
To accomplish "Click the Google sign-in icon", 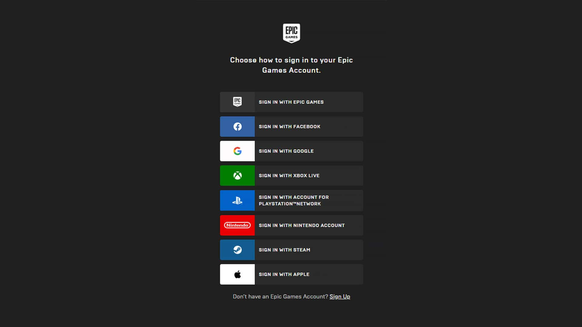I will point(237,151).
